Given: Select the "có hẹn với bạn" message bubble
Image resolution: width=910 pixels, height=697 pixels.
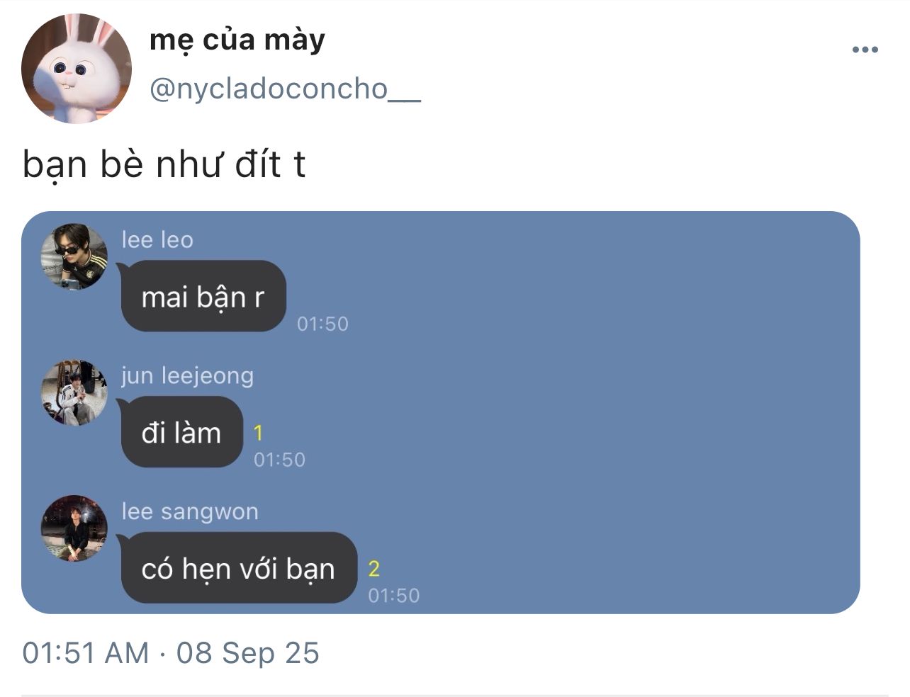Looking at the screenshot, I should click(x=238, y=568).
